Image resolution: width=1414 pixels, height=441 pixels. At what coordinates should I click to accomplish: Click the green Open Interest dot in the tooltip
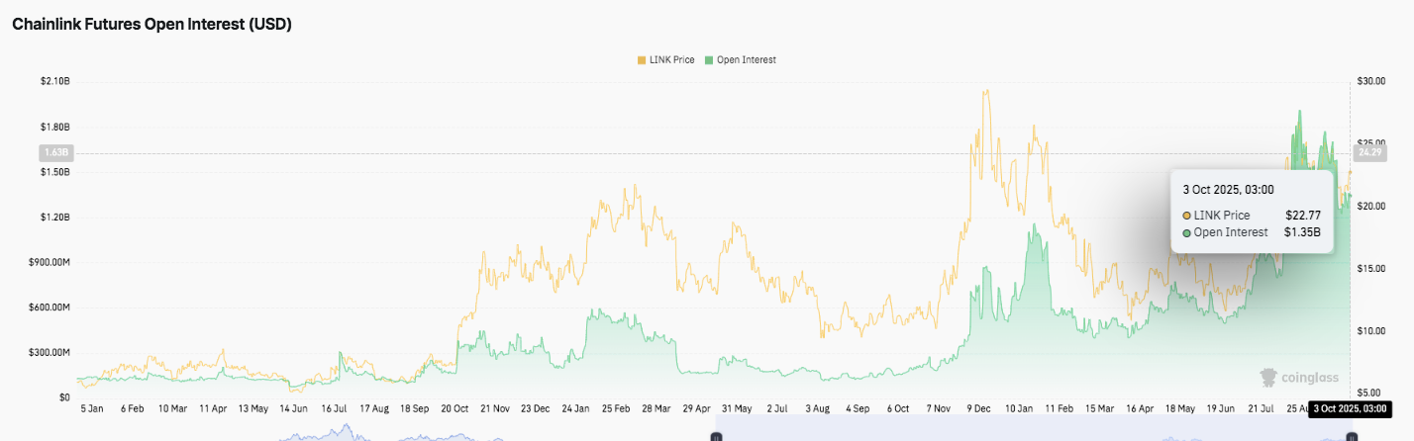[1187, 233]
